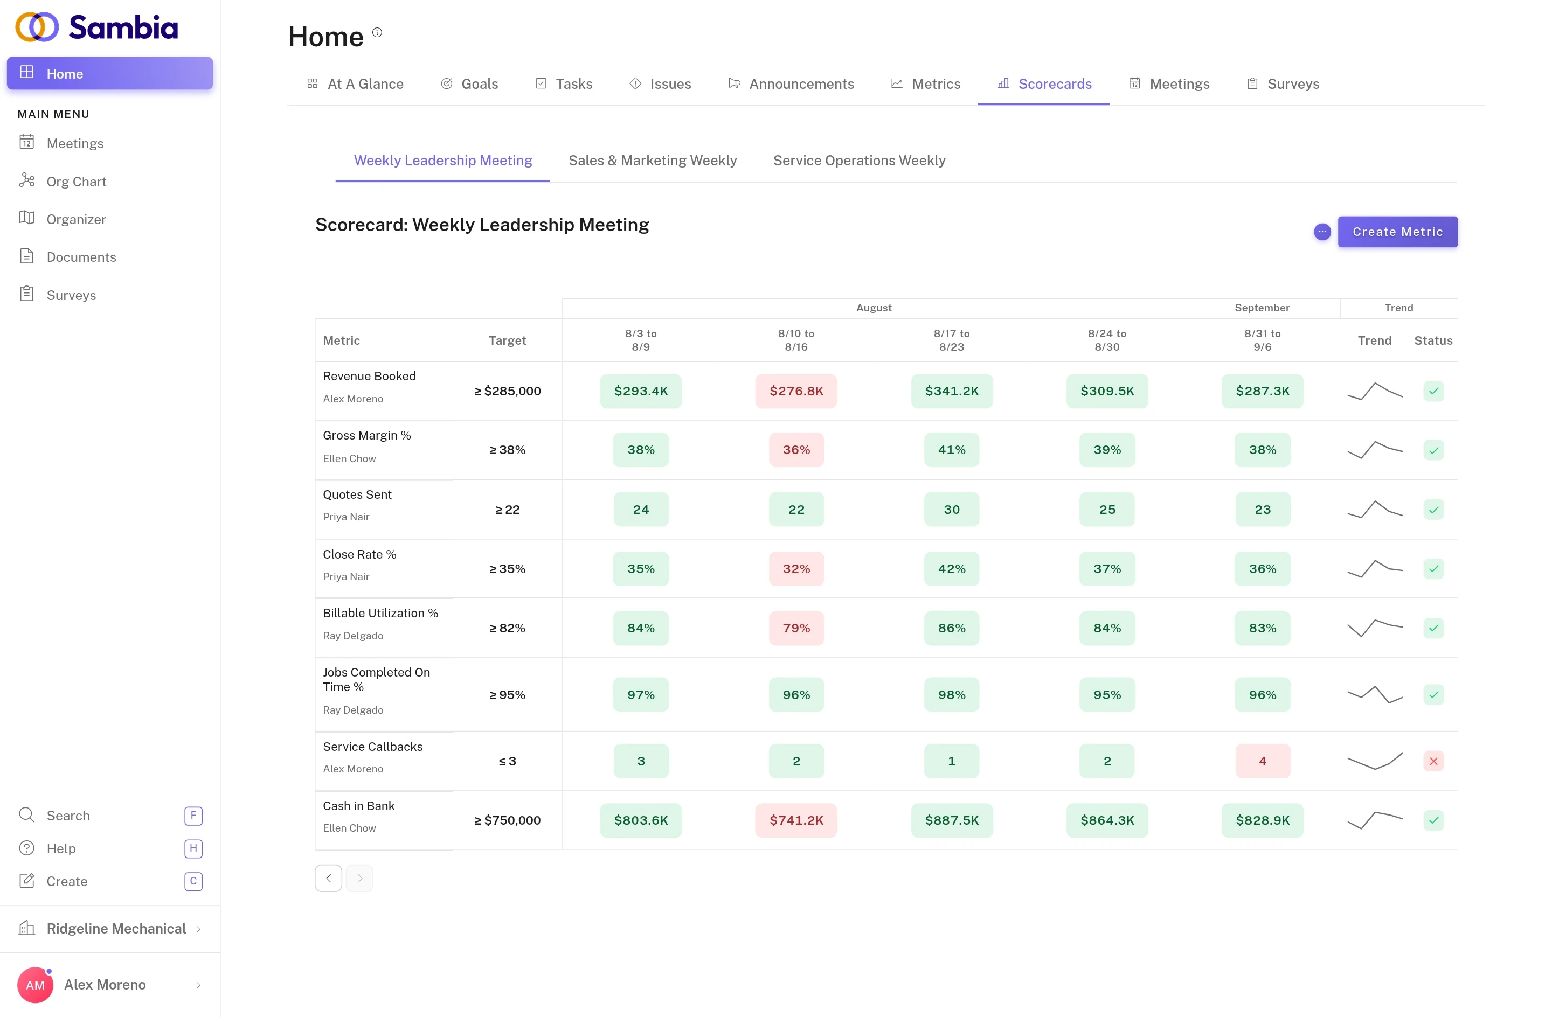Open the Tasks tab

point(564,84)
